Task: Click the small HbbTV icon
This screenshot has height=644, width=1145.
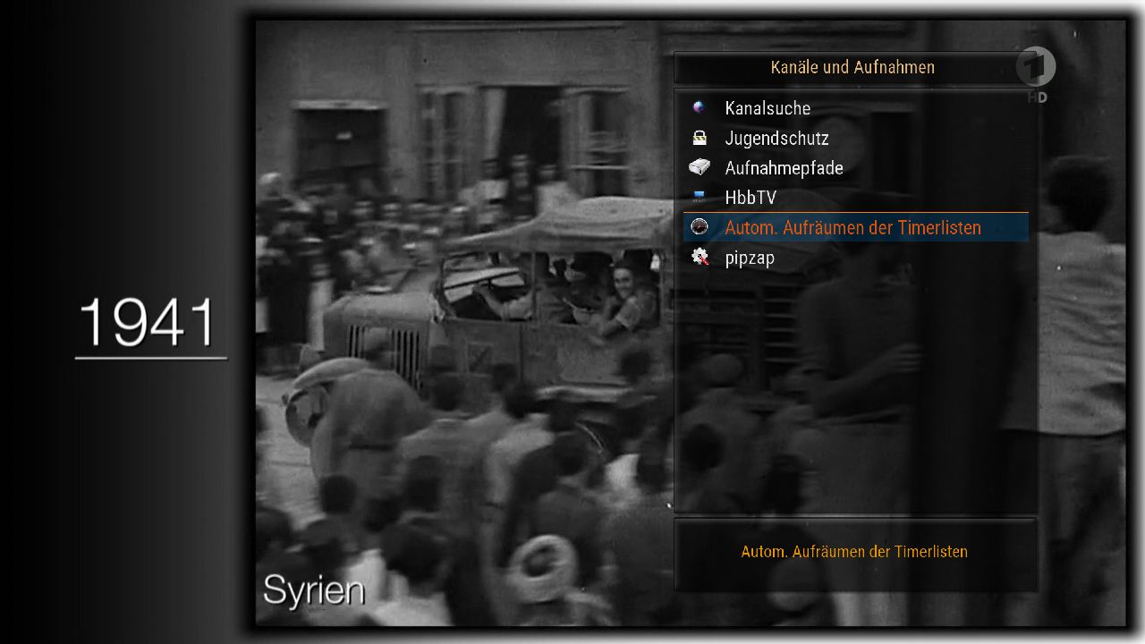Action: [x=700, y=197]
